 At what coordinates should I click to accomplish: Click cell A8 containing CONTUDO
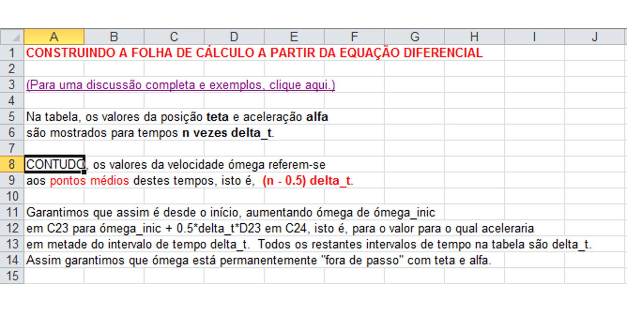[54, 164]
